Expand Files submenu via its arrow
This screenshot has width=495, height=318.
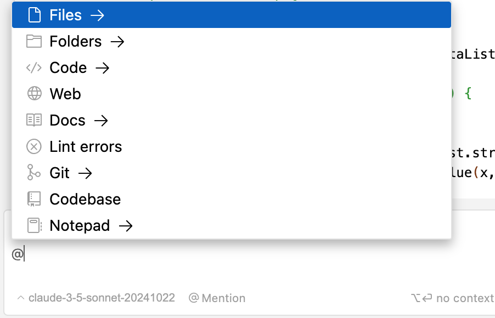tap(97, 15)
